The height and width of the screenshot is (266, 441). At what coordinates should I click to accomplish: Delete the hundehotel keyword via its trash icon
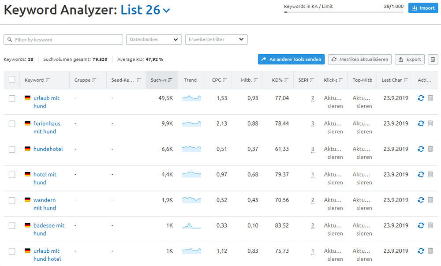point(430,149)
